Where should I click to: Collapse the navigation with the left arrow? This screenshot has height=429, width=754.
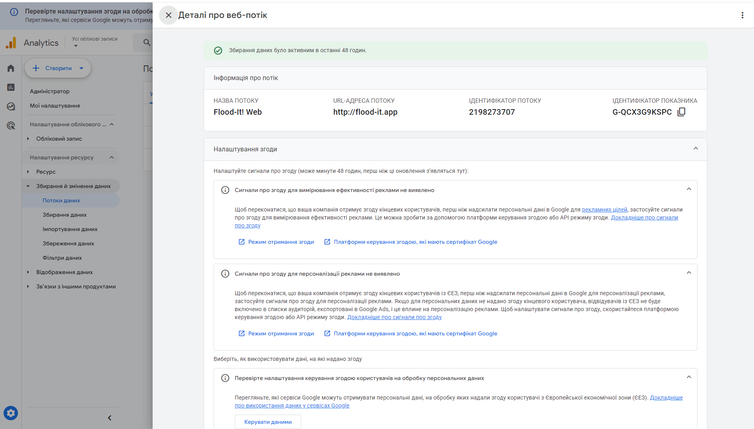click(x=110, y=418)
